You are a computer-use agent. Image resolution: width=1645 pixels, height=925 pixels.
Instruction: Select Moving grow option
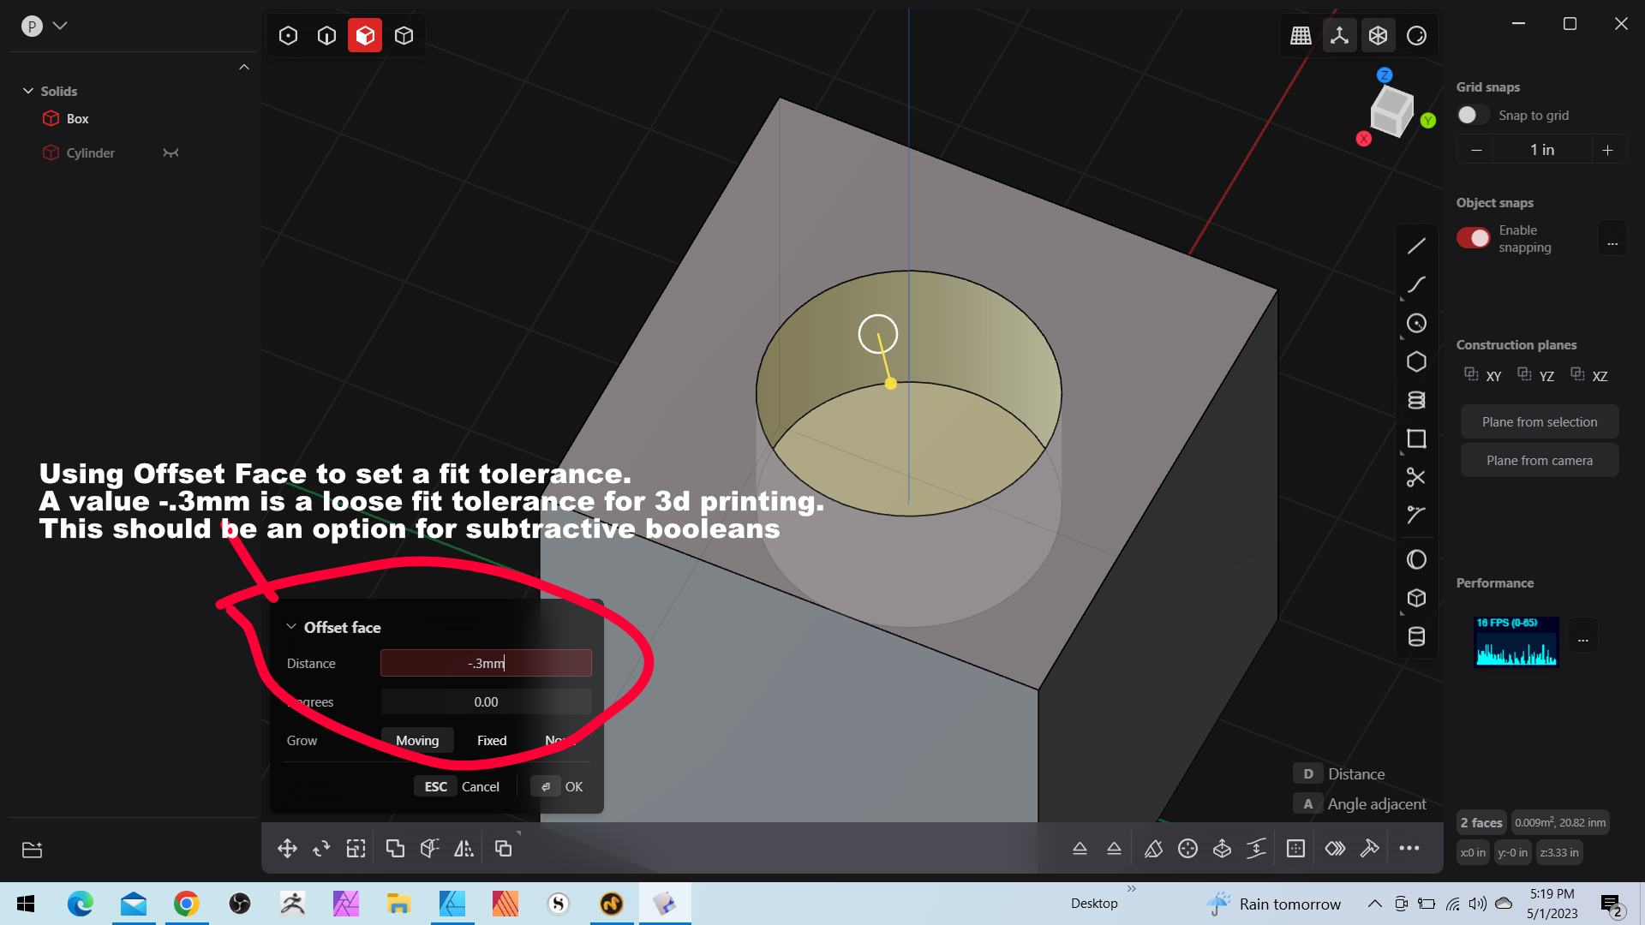pyautogui.click(x=417, y=740)
